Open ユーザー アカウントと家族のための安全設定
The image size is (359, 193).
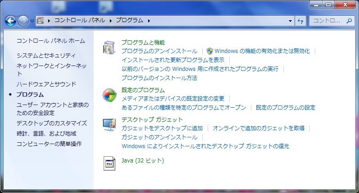(53, 109)
